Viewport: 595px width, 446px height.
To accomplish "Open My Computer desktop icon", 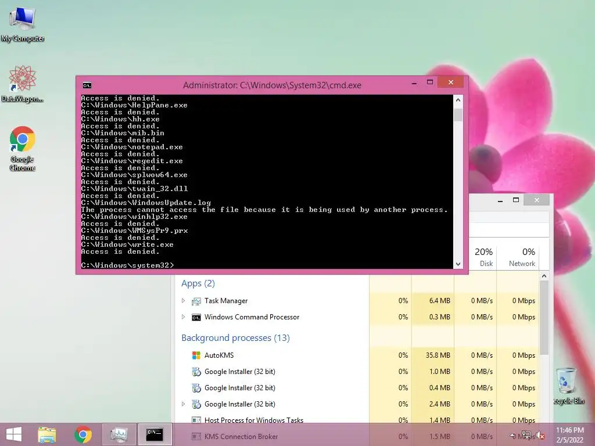I will point(23,24).
